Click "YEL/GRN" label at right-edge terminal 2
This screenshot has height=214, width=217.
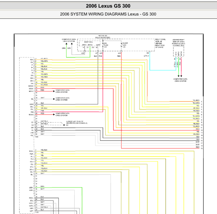click(196, 103)
